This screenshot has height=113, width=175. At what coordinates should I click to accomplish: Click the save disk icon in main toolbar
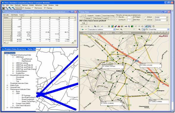click(x=4, y=8)
